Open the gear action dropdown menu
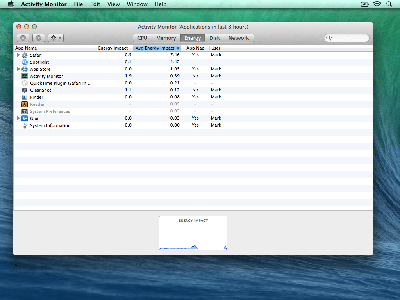Viewport: 400px width, 300px height. (56, 38)
